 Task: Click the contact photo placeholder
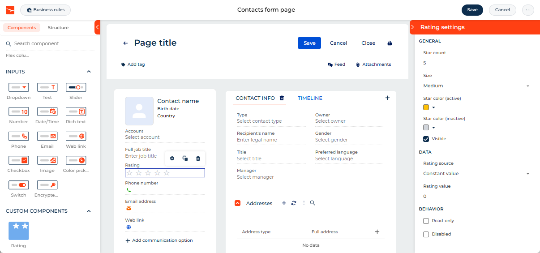coord(139,111)
